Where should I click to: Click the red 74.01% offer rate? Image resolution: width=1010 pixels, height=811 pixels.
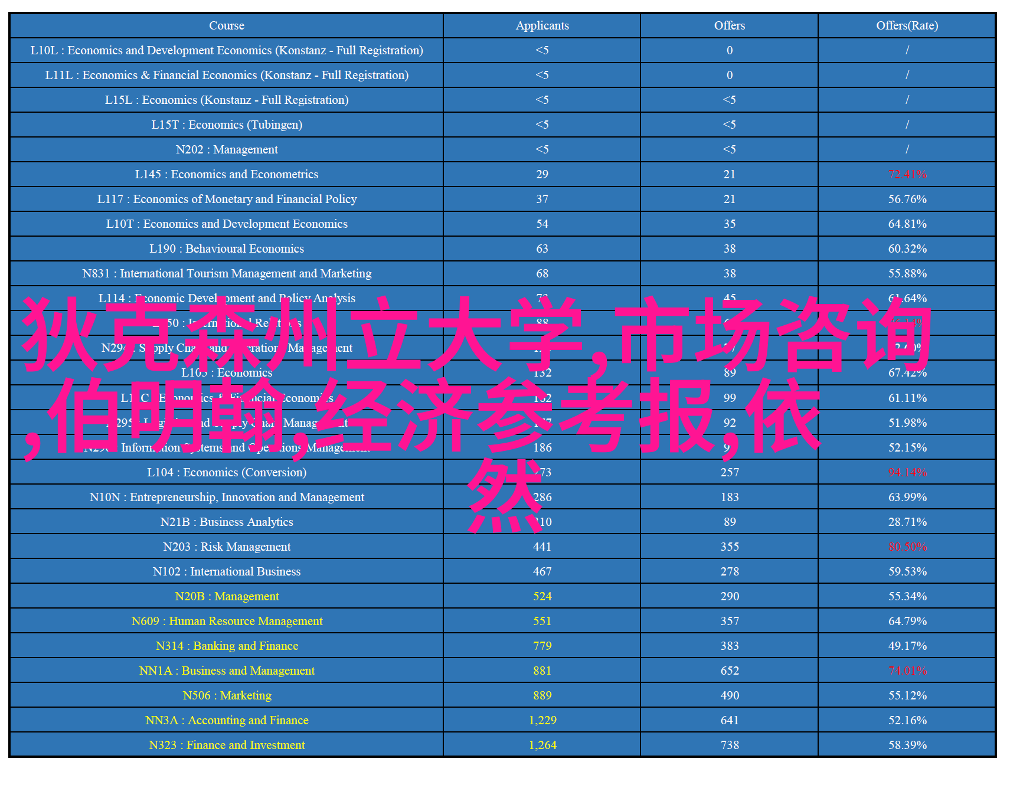[907, 671]
